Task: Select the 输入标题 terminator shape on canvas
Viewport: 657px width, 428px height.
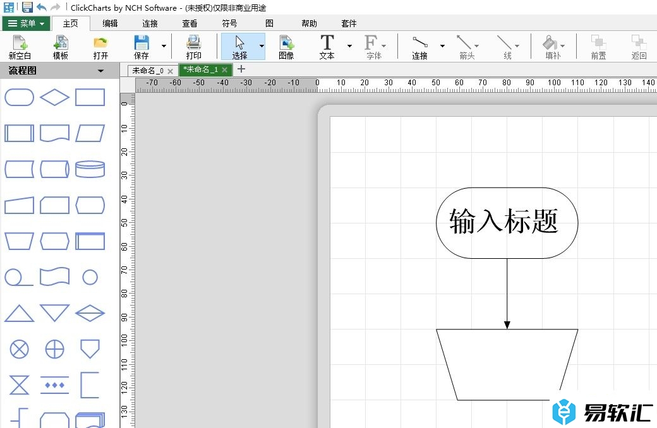Action: pyautogui.click(x=507, y=223)
